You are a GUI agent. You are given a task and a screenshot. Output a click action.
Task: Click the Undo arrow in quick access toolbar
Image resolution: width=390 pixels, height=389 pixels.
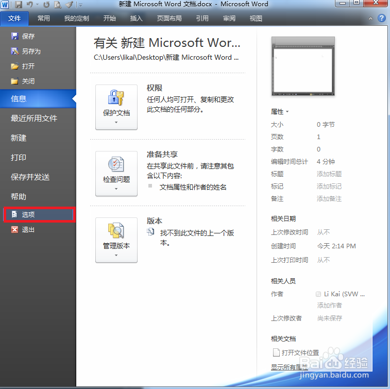[x=29, y=4]
